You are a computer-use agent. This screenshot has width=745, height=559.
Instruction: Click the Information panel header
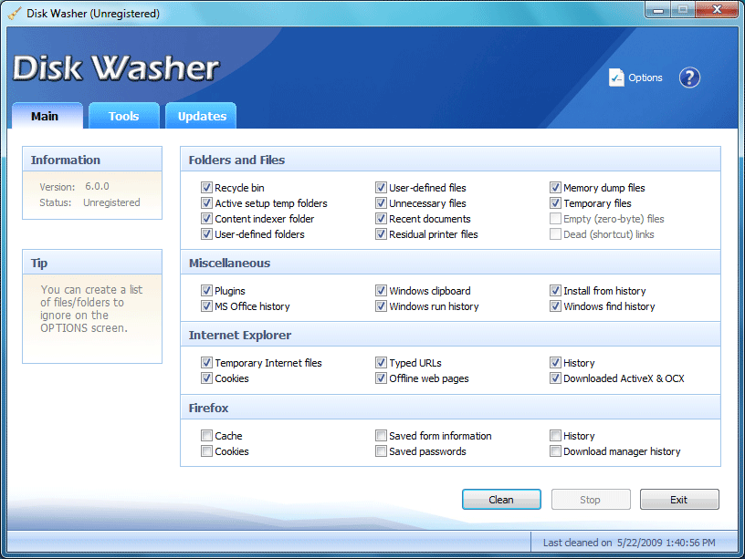tap(92, 160)
